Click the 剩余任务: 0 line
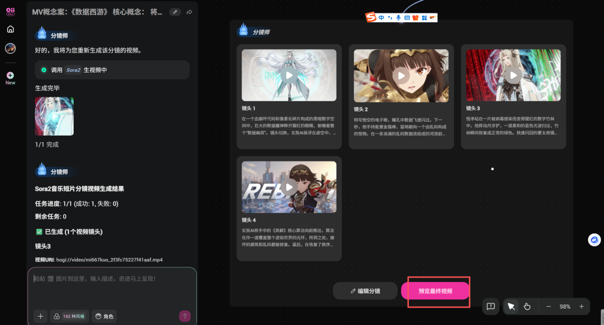Viewport: 604px width, 325px height. (x=50, y=217)
